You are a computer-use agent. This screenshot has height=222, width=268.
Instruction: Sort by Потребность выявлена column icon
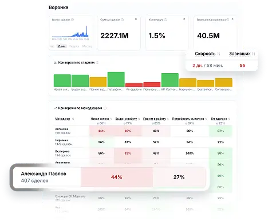tap(206, 119)
